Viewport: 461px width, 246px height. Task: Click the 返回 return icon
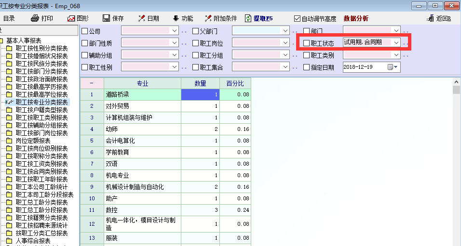coord(431,18)
